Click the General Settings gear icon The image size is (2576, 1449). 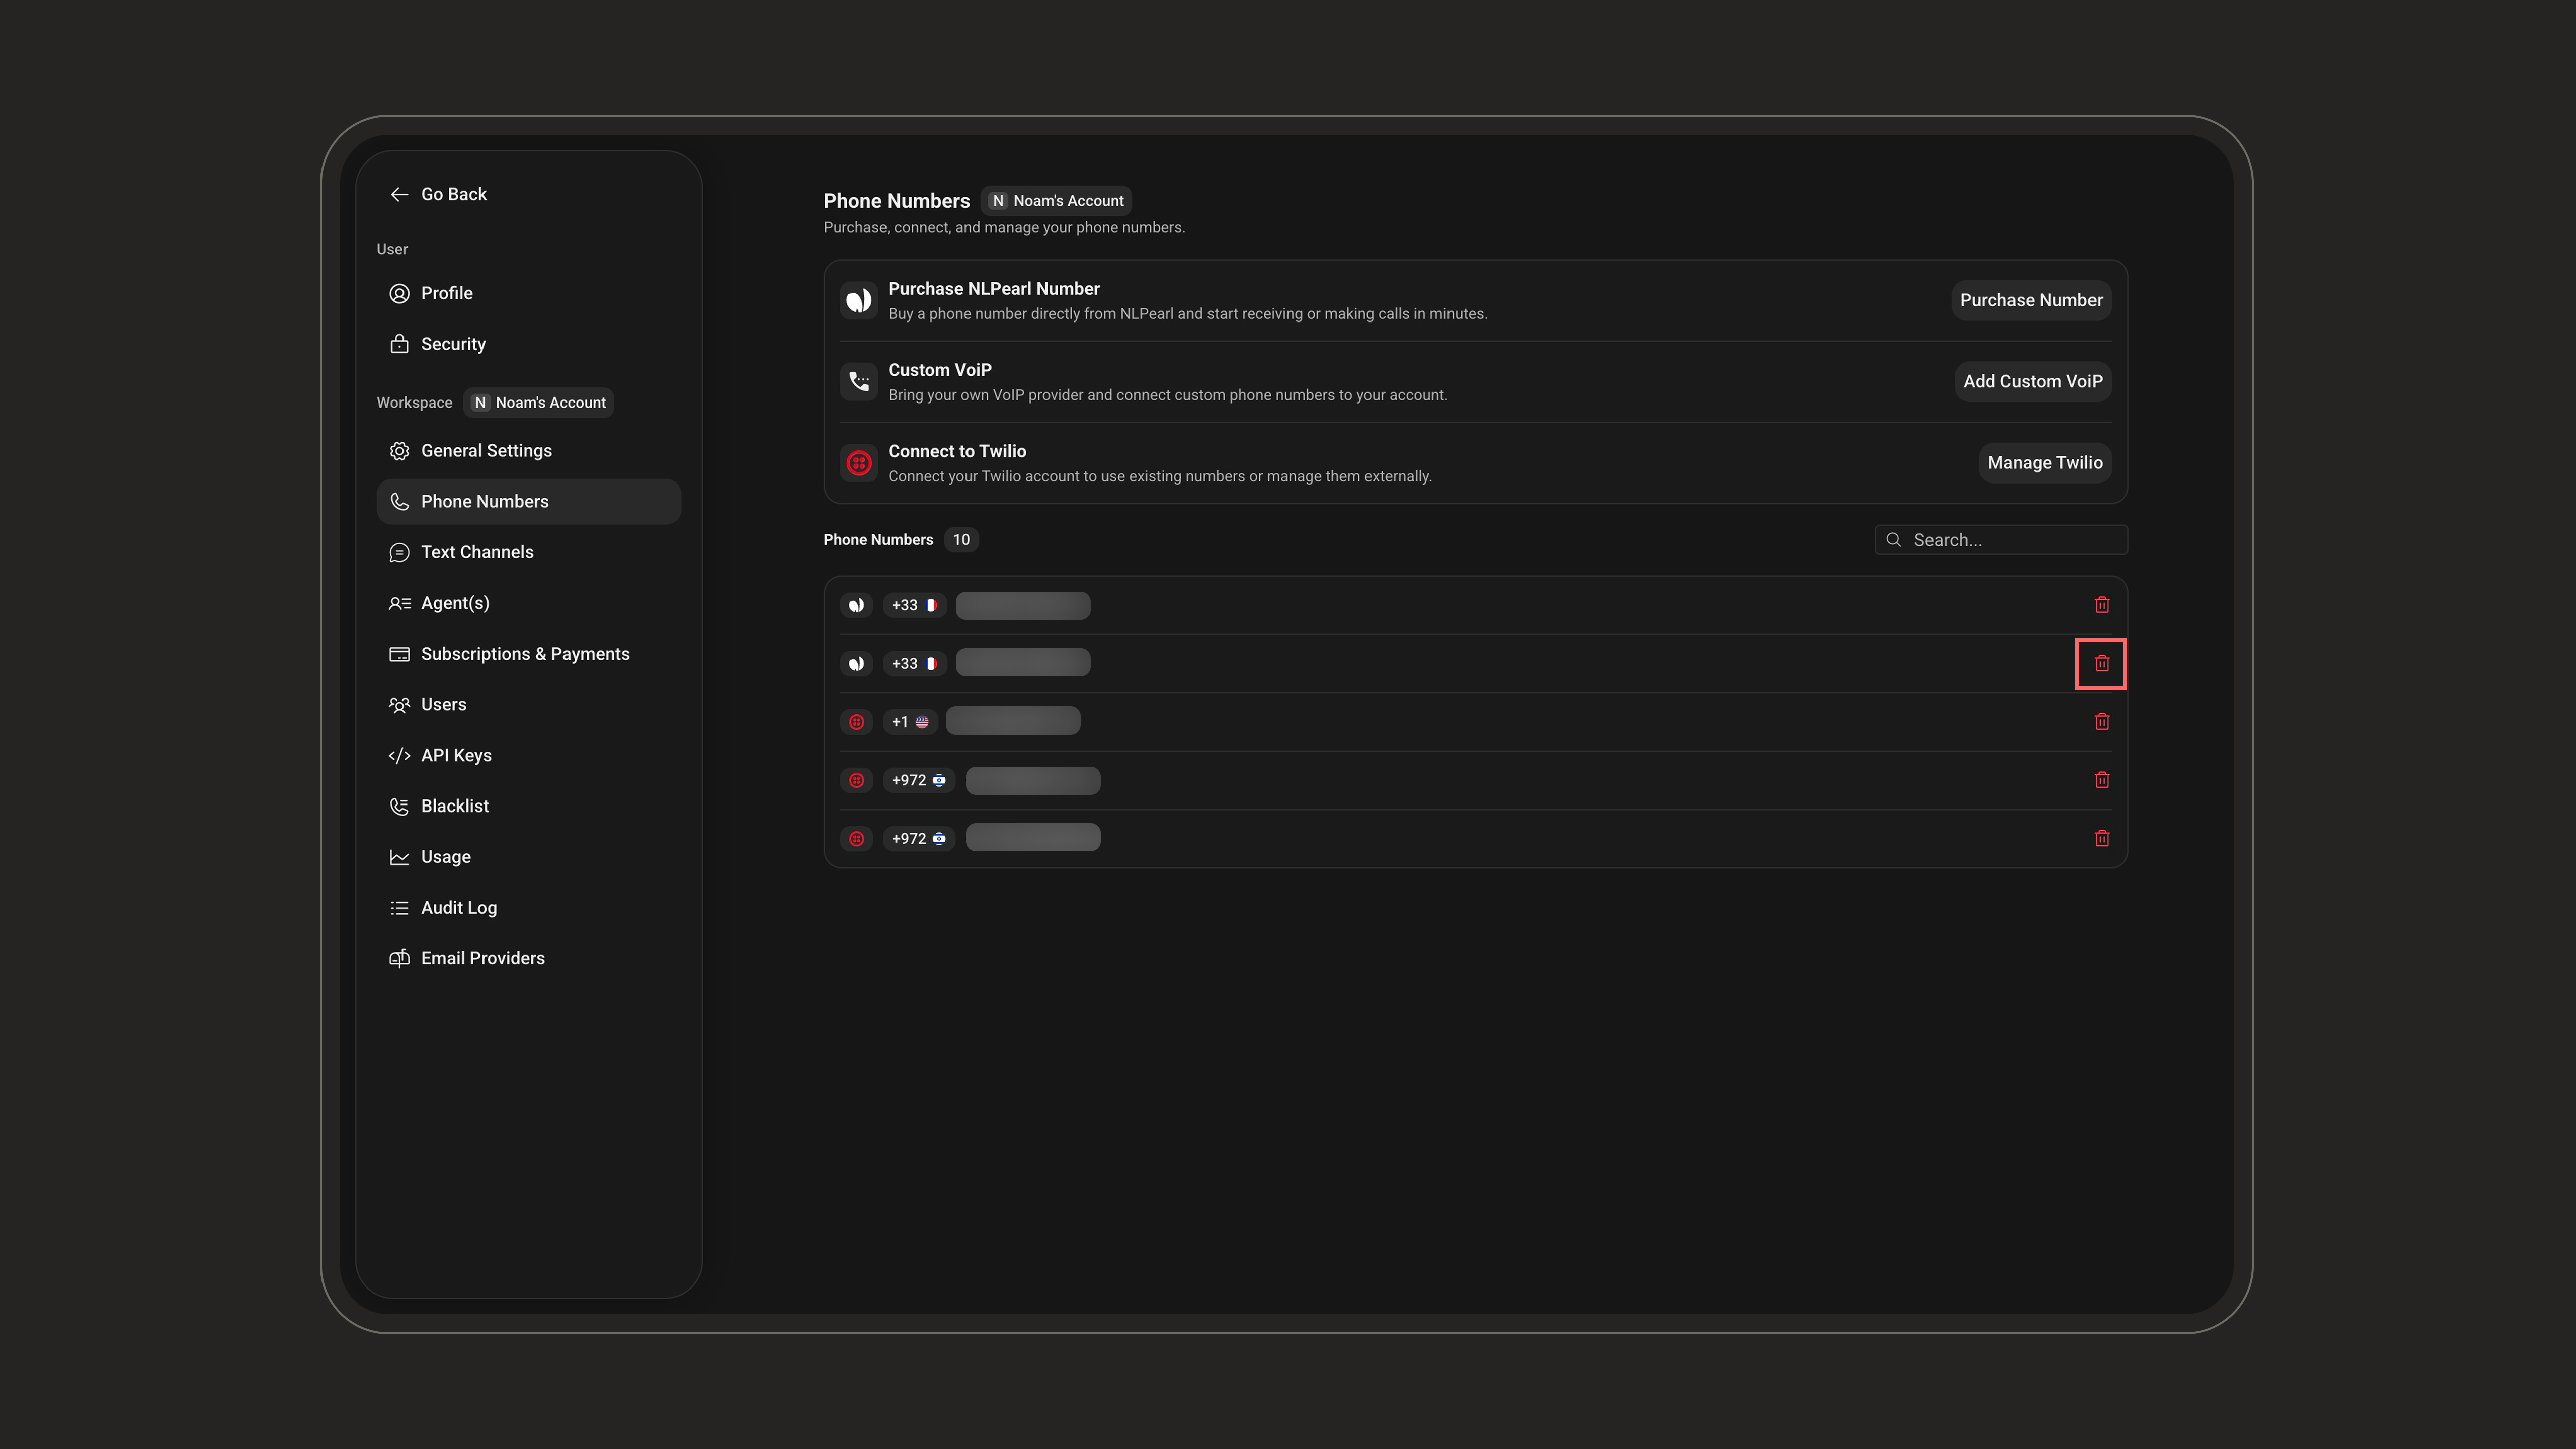click(399, 451)
